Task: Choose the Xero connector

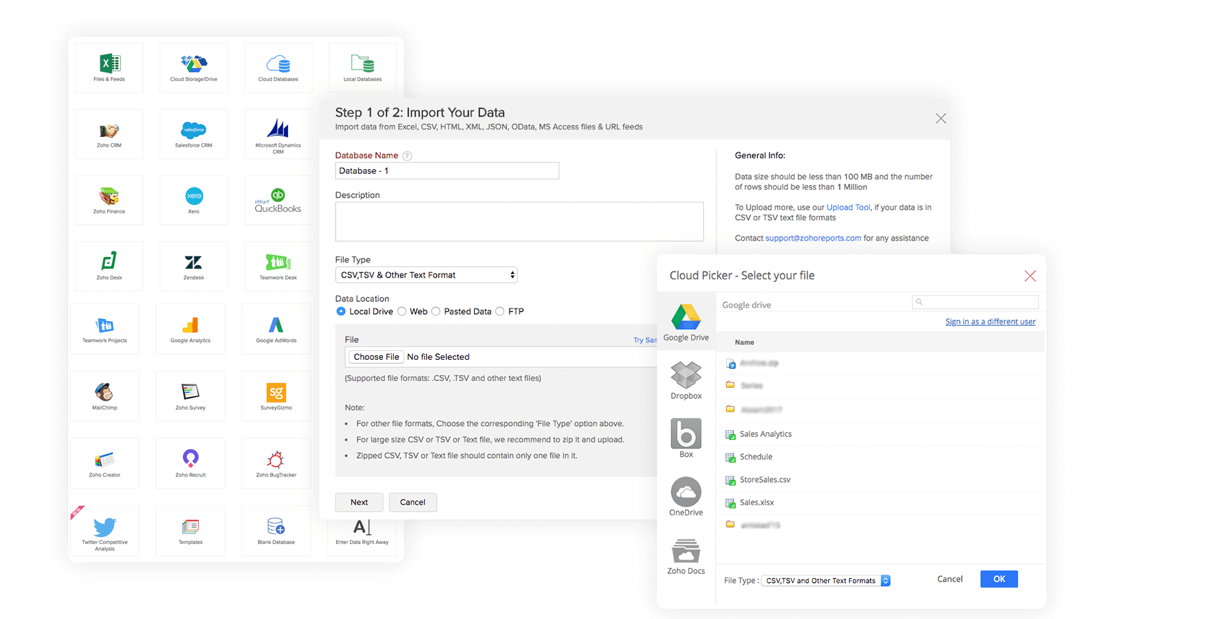Action: (x=194, y=200)
